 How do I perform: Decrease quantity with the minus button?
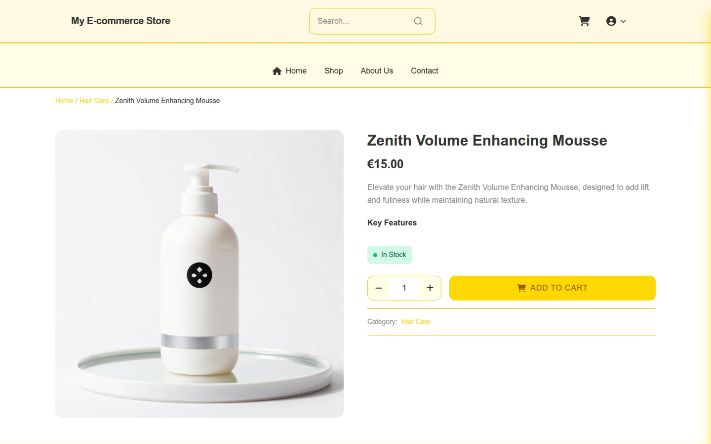coord(379,288)
